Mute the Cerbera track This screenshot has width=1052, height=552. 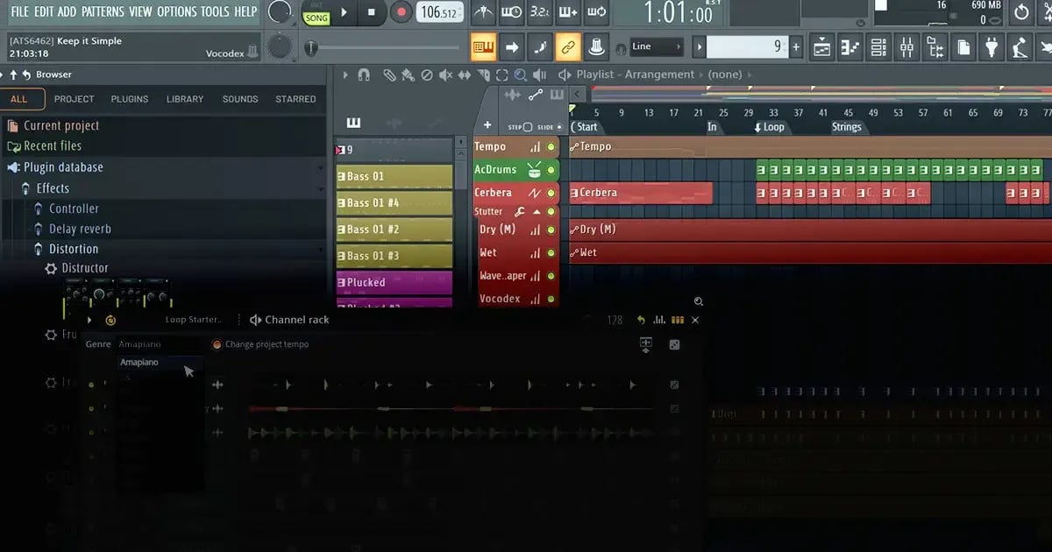[551, 193]
